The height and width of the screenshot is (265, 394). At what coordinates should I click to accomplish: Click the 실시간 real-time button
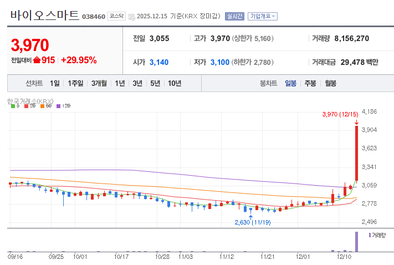pos(234,16)
